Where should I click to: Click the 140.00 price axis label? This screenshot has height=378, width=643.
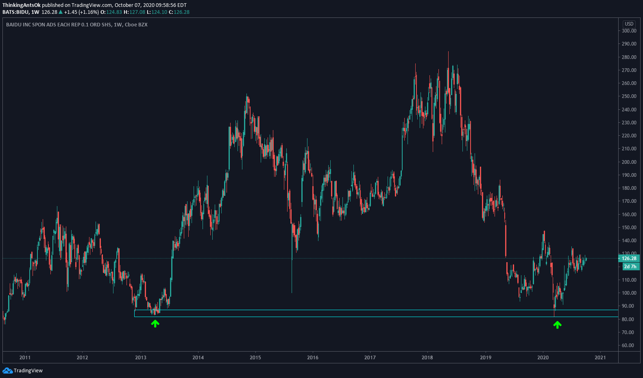tap(629, 241)
